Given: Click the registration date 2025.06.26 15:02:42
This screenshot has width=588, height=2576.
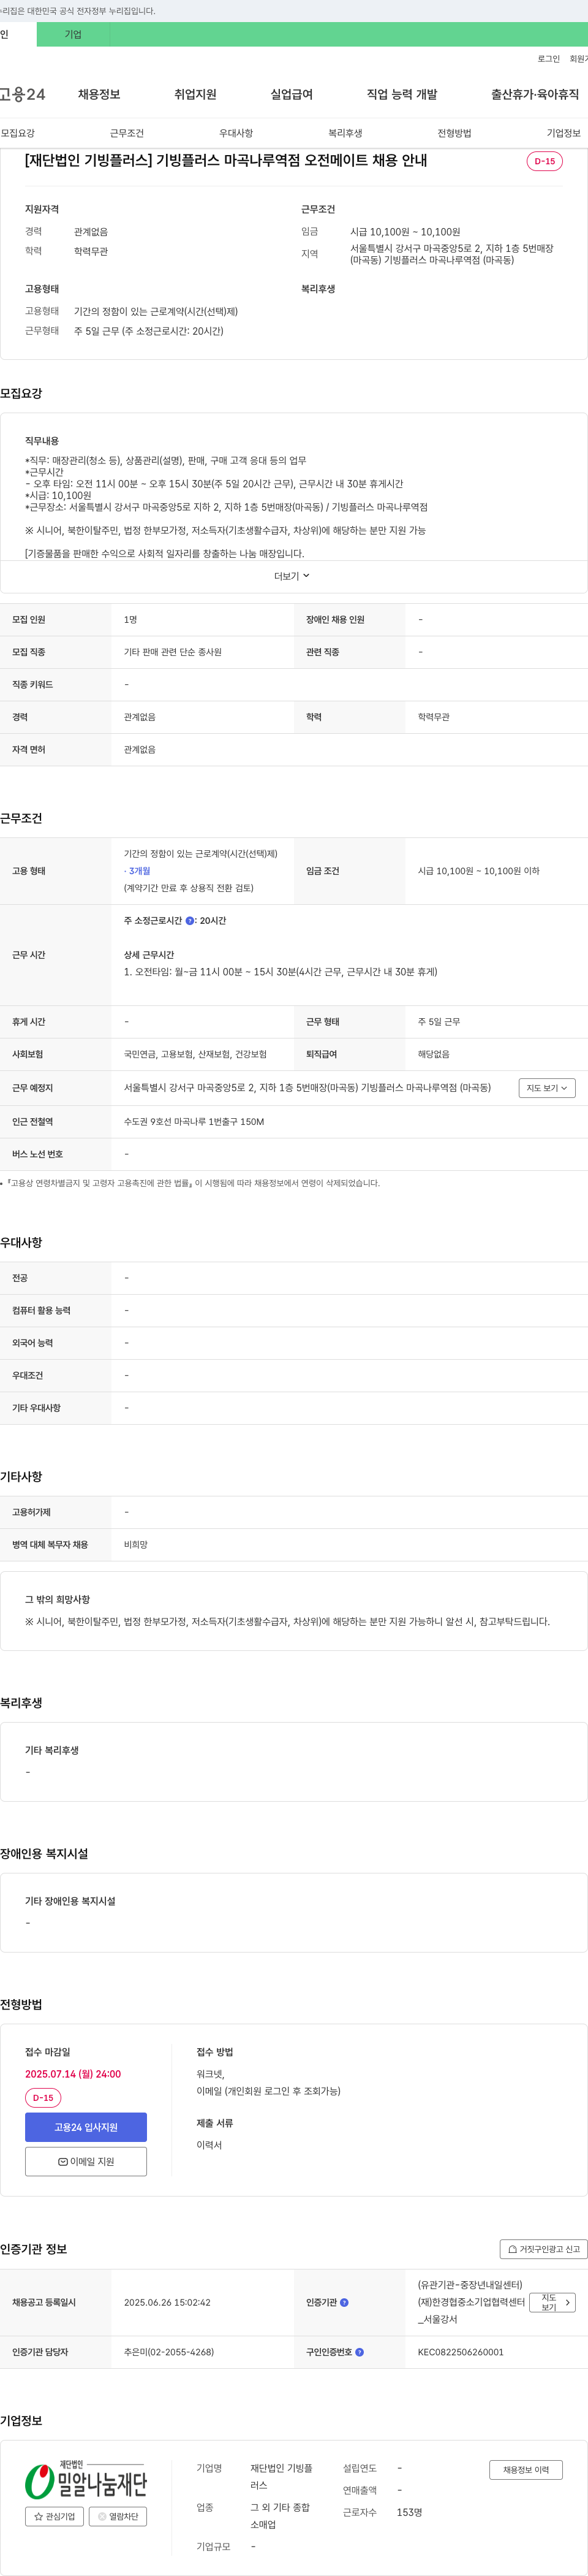Looking at the screenshot, I should point(167,2302).
